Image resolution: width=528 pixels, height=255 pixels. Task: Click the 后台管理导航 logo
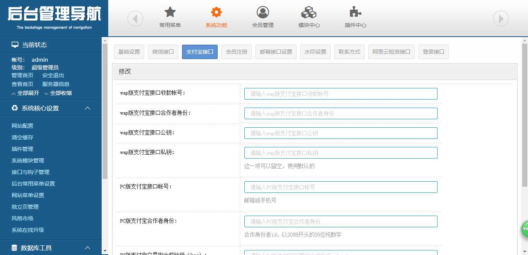click(54, 17)
